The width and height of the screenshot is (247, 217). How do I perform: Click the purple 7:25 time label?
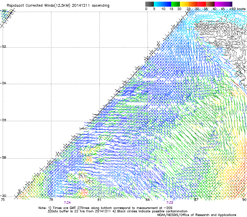170,203
